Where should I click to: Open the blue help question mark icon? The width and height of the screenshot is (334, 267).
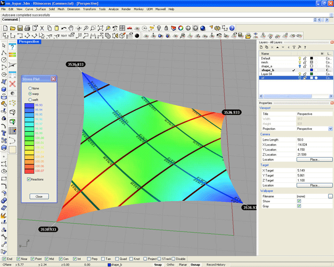pos(12,46)
